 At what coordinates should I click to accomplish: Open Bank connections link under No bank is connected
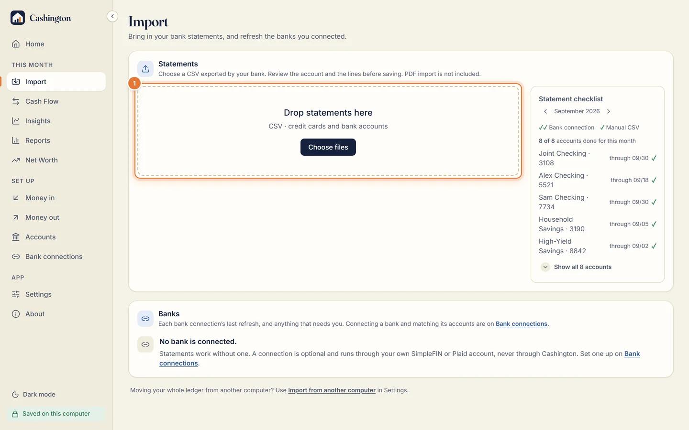[x=400, y=358]
